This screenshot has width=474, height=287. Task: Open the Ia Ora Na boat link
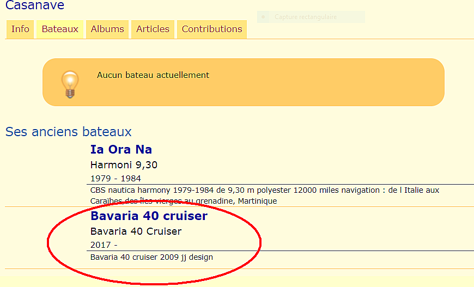[121, 150]
